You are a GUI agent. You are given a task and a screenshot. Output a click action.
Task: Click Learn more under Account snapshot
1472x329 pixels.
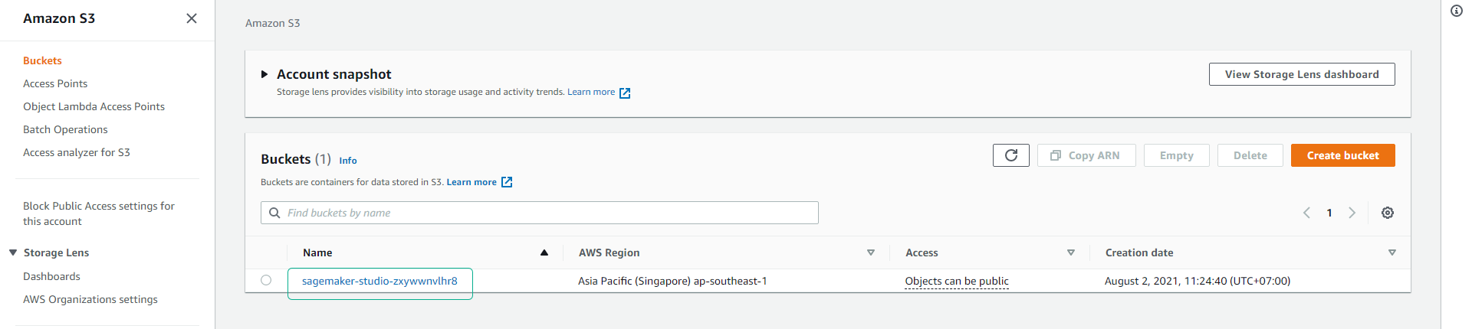(591, 92)
